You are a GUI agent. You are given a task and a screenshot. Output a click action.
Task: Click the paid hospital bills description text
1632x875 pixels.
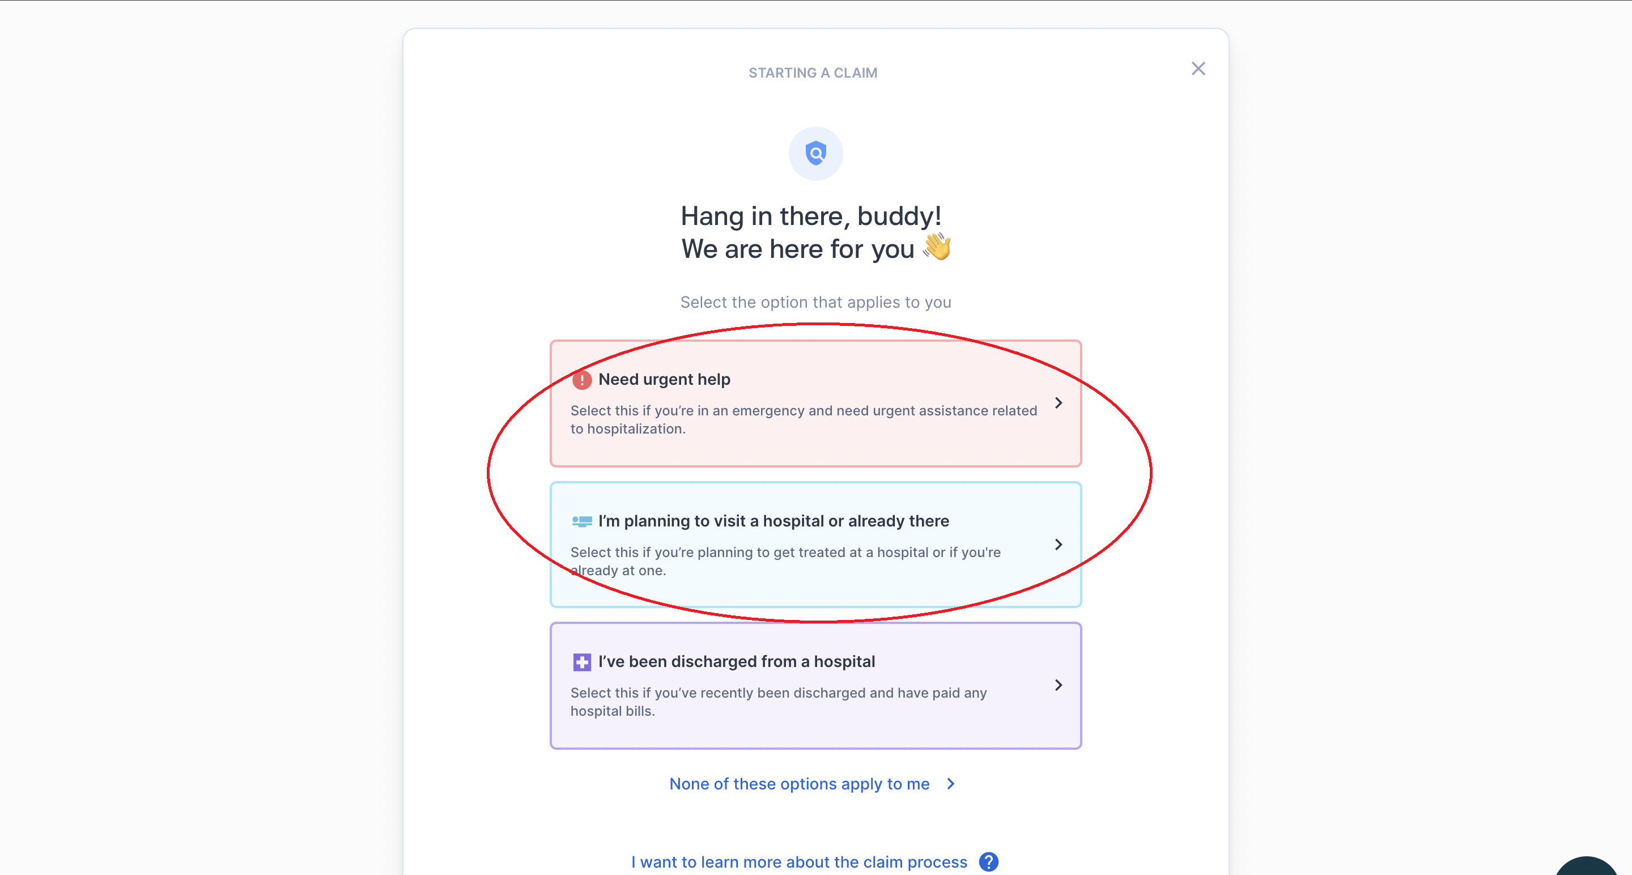tap(779, 702)
